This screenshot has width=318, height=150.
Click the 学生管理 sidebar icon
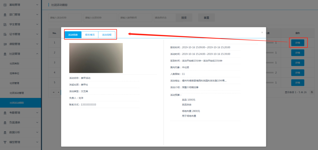tap(5, 24)
